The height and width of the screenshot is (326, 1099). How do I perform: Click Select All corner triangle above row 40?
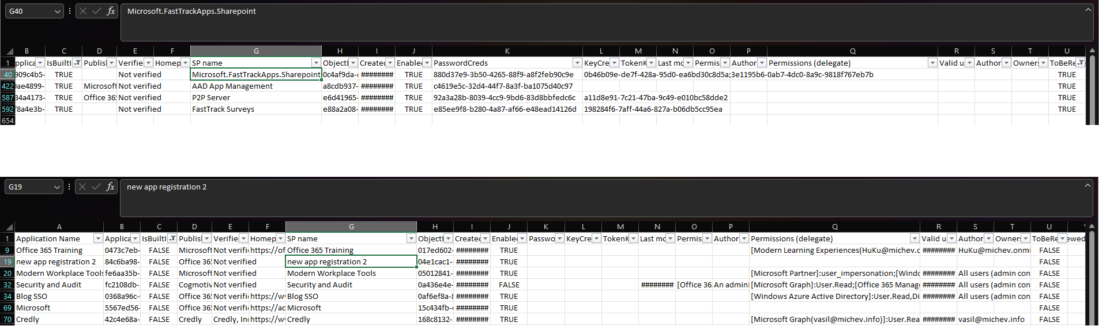tap(9, 51)
